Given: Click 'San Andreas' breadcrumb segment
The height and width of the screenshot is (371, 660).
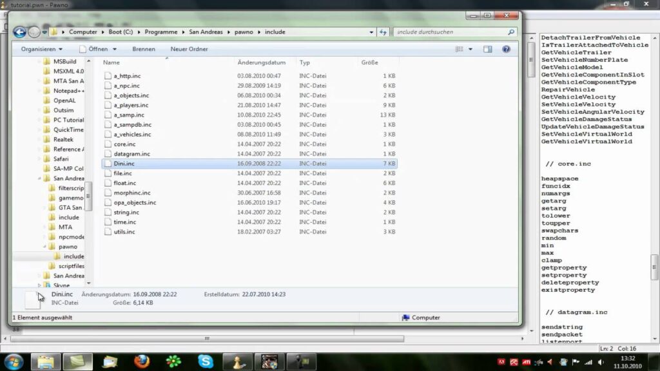Looking at the screenshot, I should tap(206, 32).
